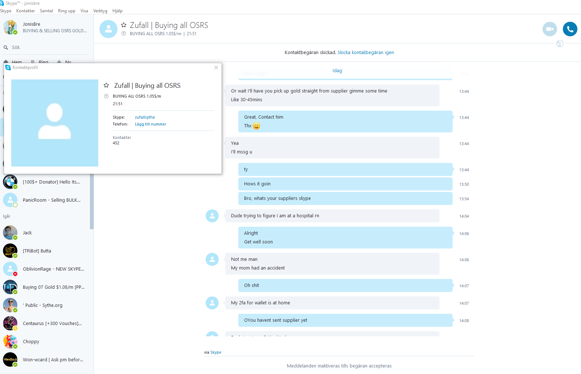Screen dimensions: 581x374
Task: Click Centaurus avatar icon
Action: click(10, 324)
